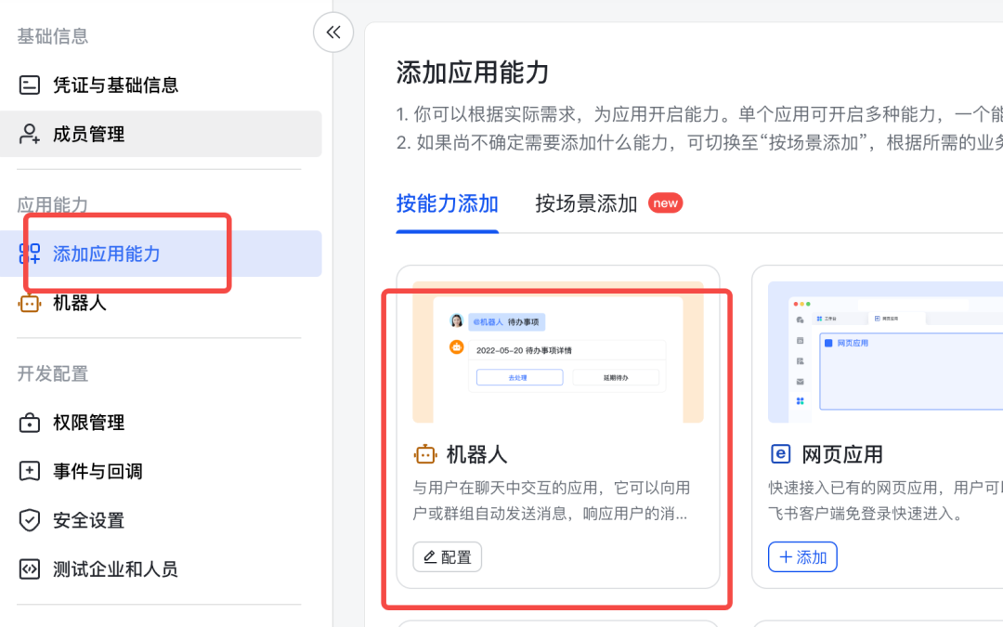
Task: Click the 凭证与基础信息 card icon
Action: pyautogui.click(x=30, y=85)
